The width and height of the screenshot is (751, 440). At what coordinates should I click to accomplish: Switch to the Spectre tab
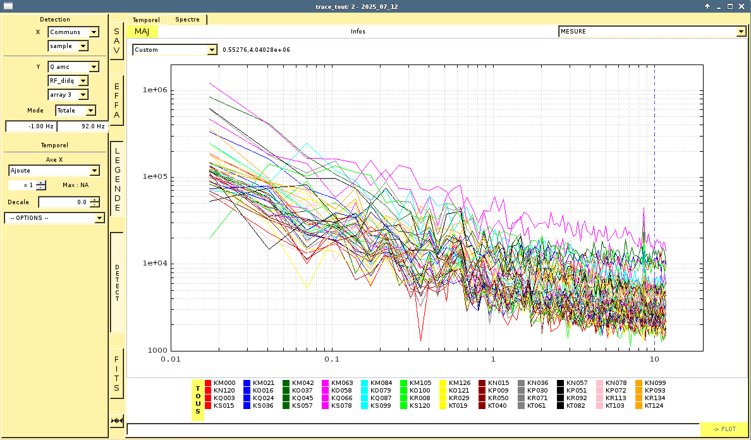click(187, 20)
